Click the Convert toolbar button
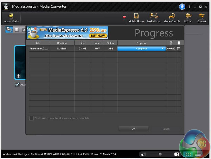 (202, 18)
